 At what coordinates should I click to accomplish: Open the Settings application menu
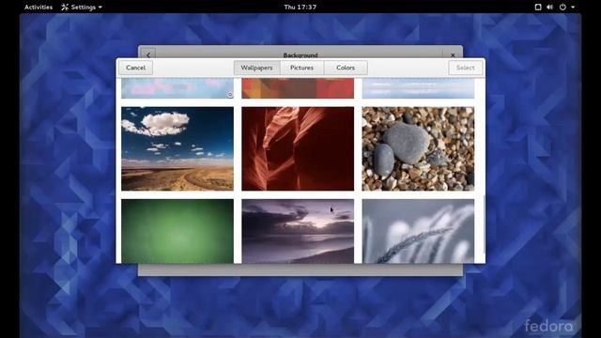(82, 7)
